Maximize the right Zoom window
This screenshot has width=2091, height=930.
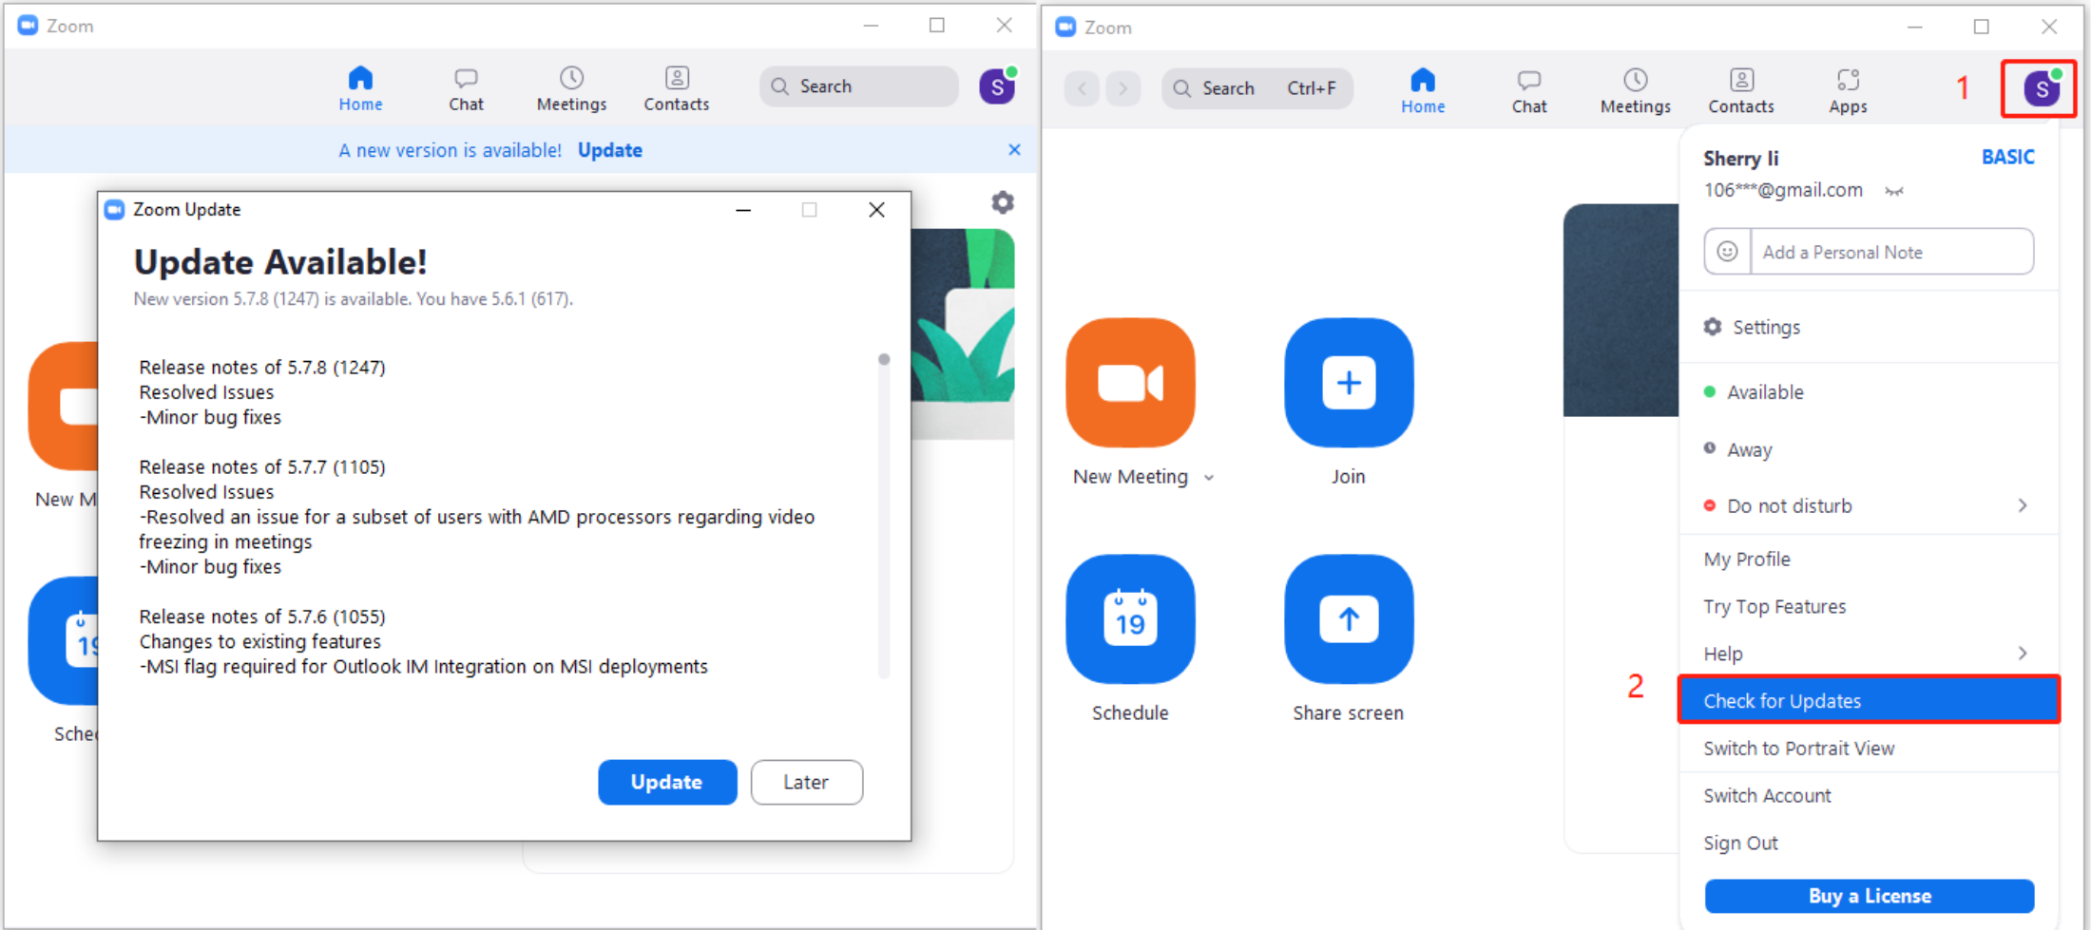click(1981, 27)
